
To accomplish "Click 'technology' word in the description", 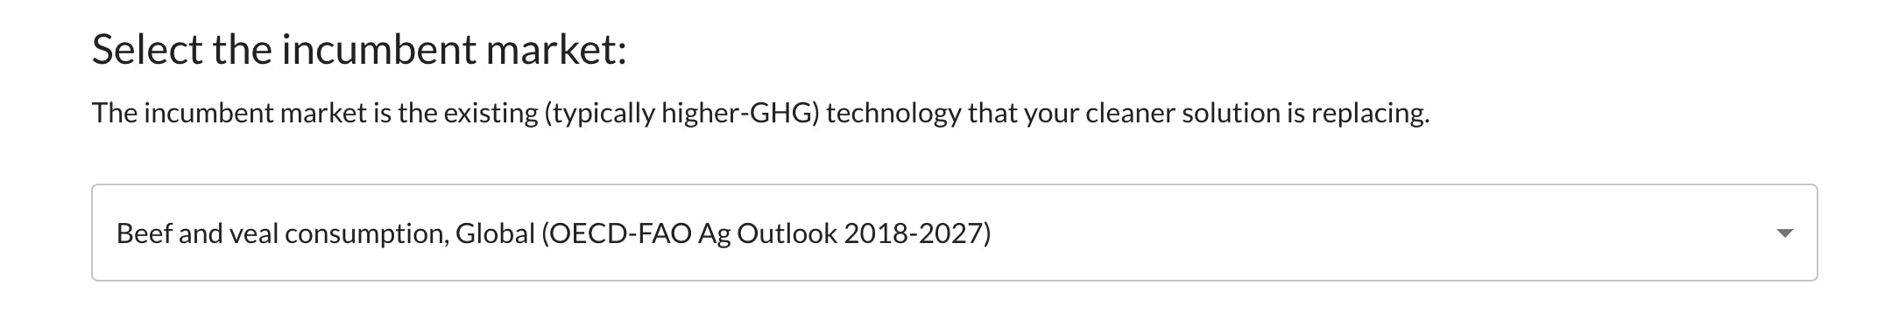I will 893,114.
